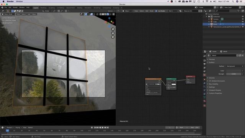Open viewport Add menu button

pos(29,14)
